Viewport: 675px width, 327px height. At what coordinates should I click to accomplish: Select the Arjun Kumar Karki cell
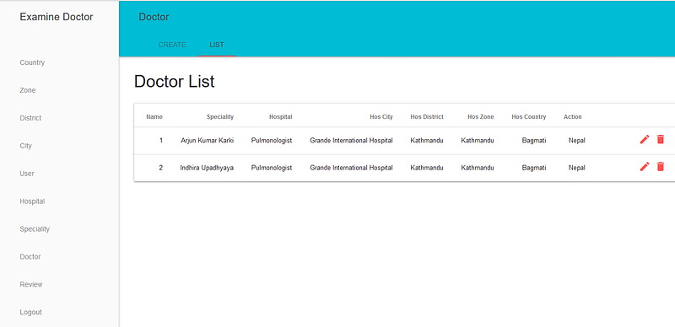208,140
